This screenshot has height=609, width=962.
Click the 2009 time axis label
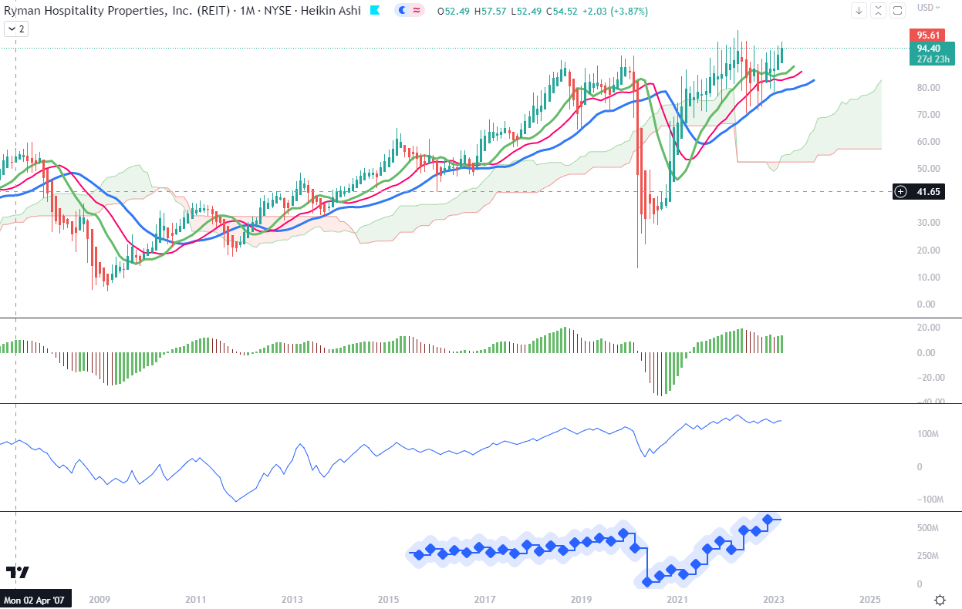[x=100, y=600]
